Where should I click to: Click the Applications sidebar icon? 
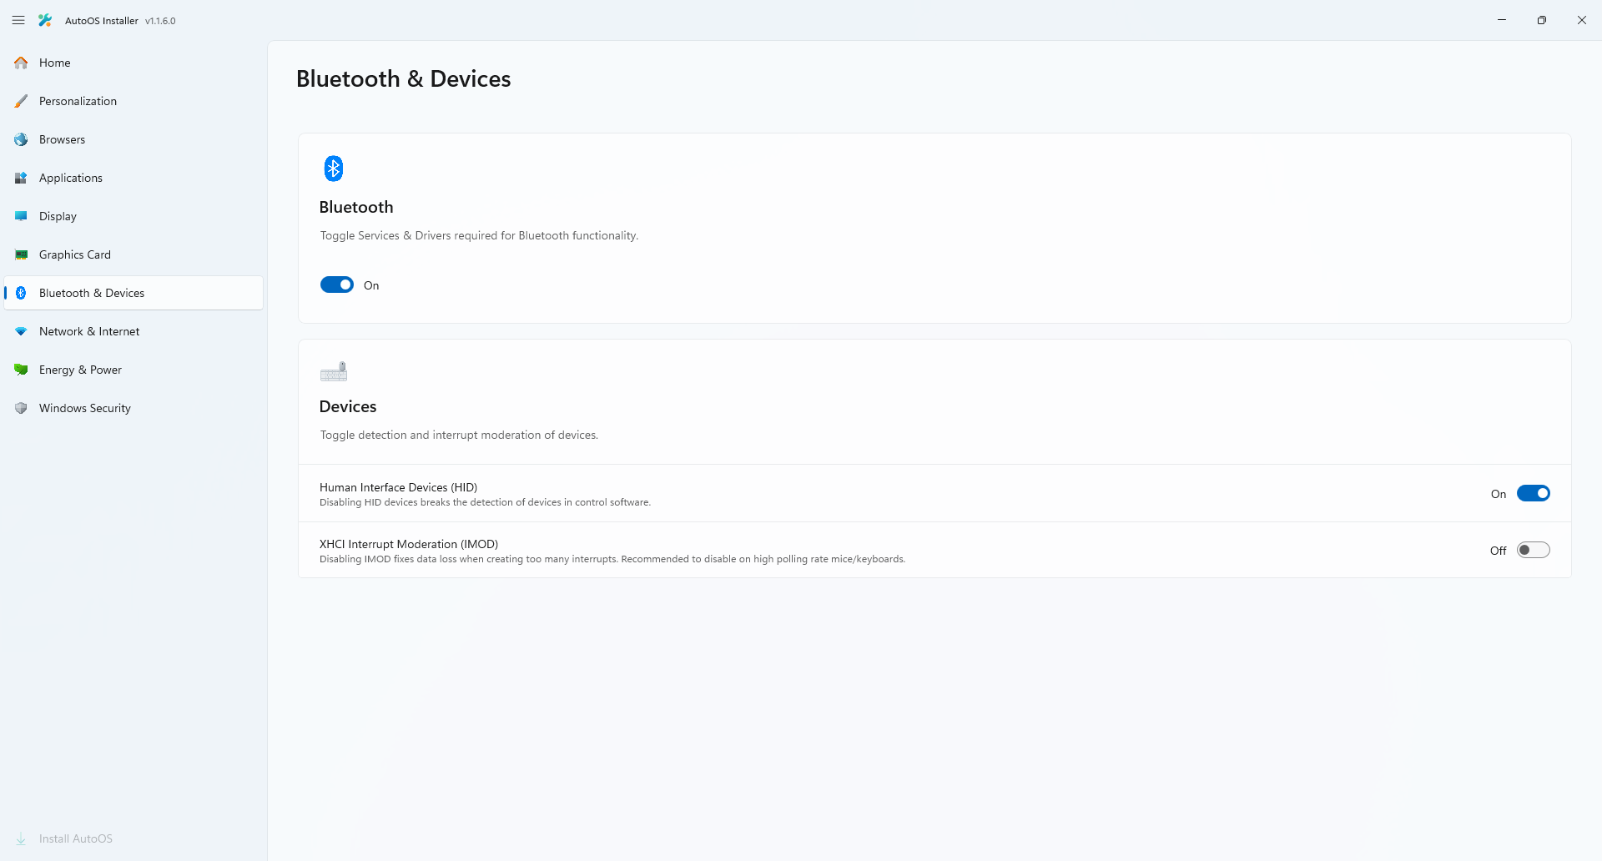[x=21, y=178]
